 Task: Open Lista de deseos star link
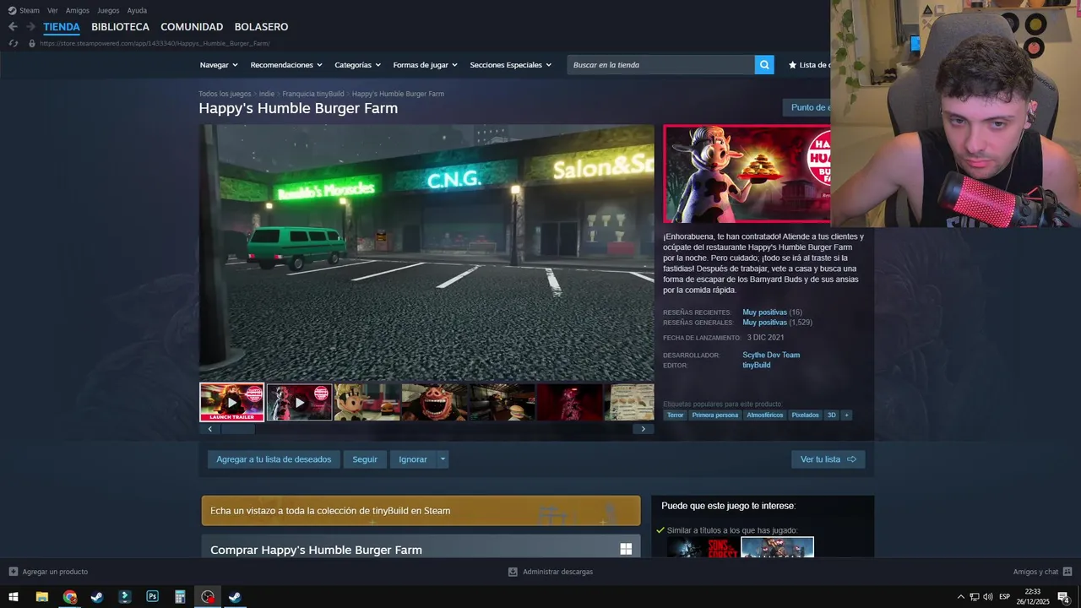tap(809, 65)
